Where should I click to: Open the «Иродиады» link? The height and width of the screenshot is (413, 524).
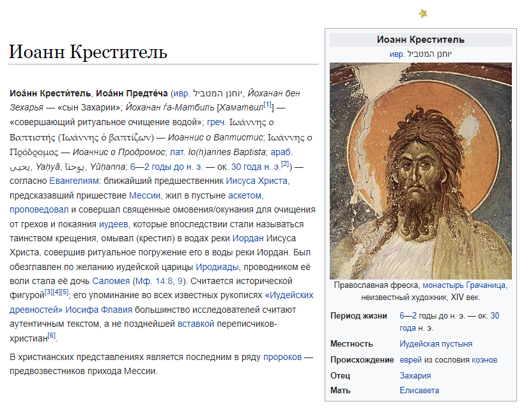coord(217,267)
